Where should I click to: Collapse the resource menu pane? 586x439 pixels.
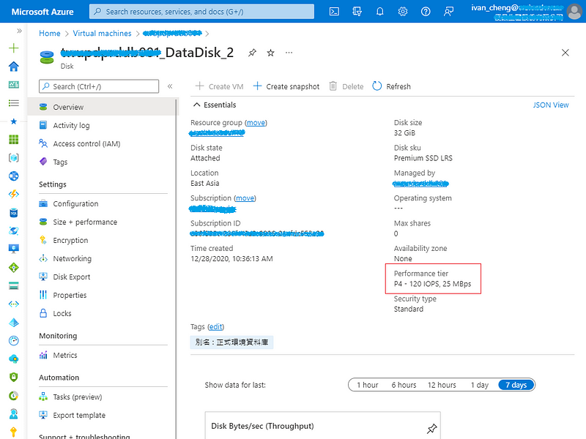click(x=168, y=86)
